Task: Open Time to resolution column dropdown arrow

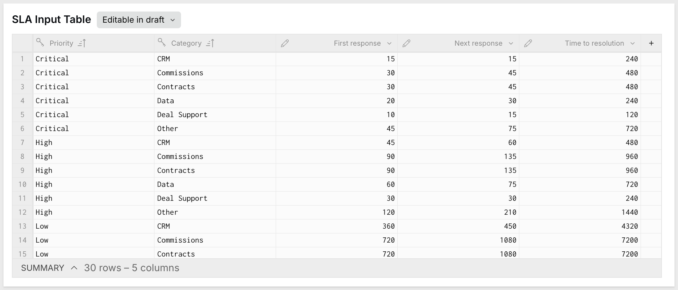Action: 633,44
